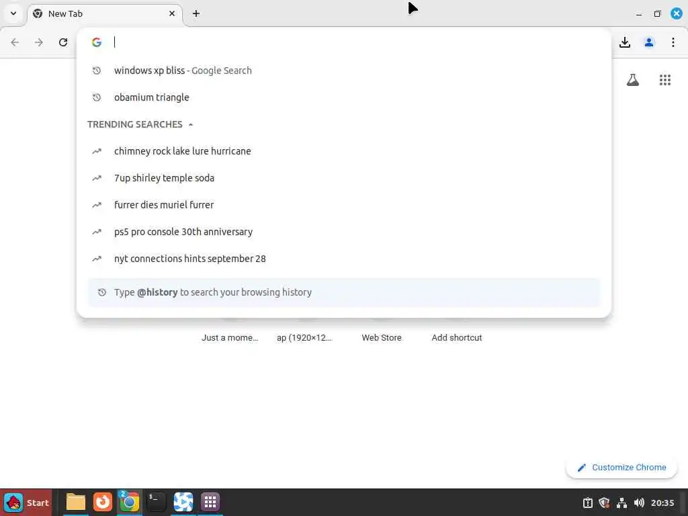The width and height of the screenshot is (688, 516).
Task: Open the blue pinwheel taskbar app
Action: pyautogui.click(x=183, y=502)
